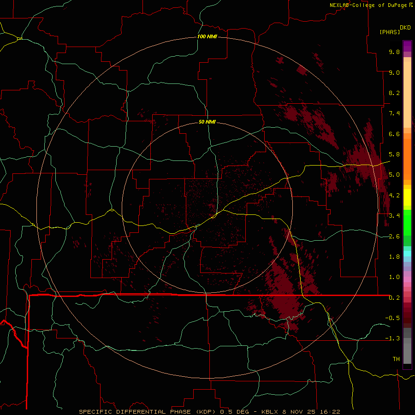Click the TH threshold label on scale
Screen dimensions: 415x415
[x=396, y=359]
